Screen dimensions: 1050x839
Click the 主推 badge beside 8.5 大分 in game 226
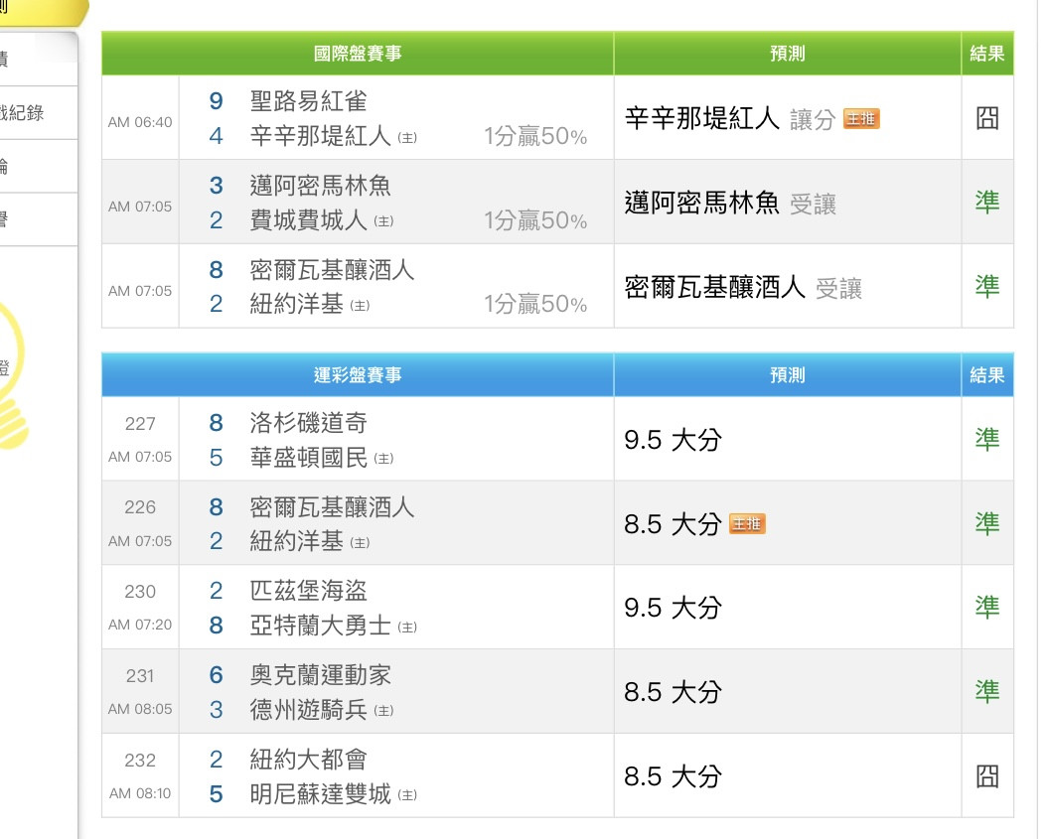point(747,523)
